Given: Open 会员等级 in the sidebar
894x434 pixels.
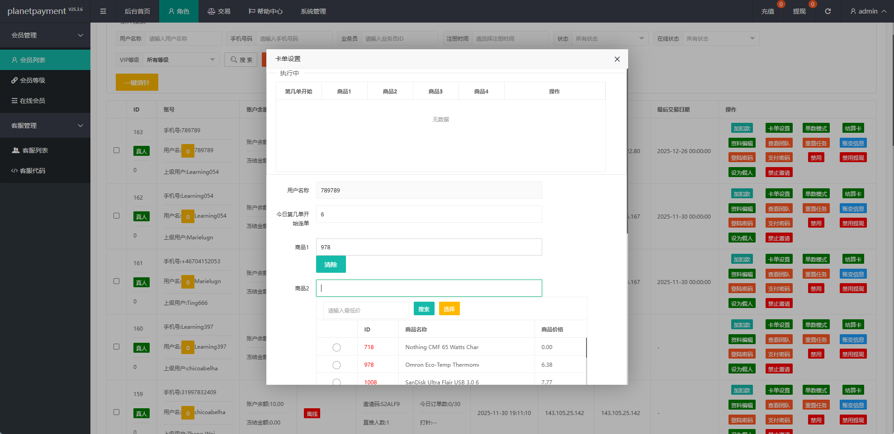Looking at the screenshot, I should [33, 80].
